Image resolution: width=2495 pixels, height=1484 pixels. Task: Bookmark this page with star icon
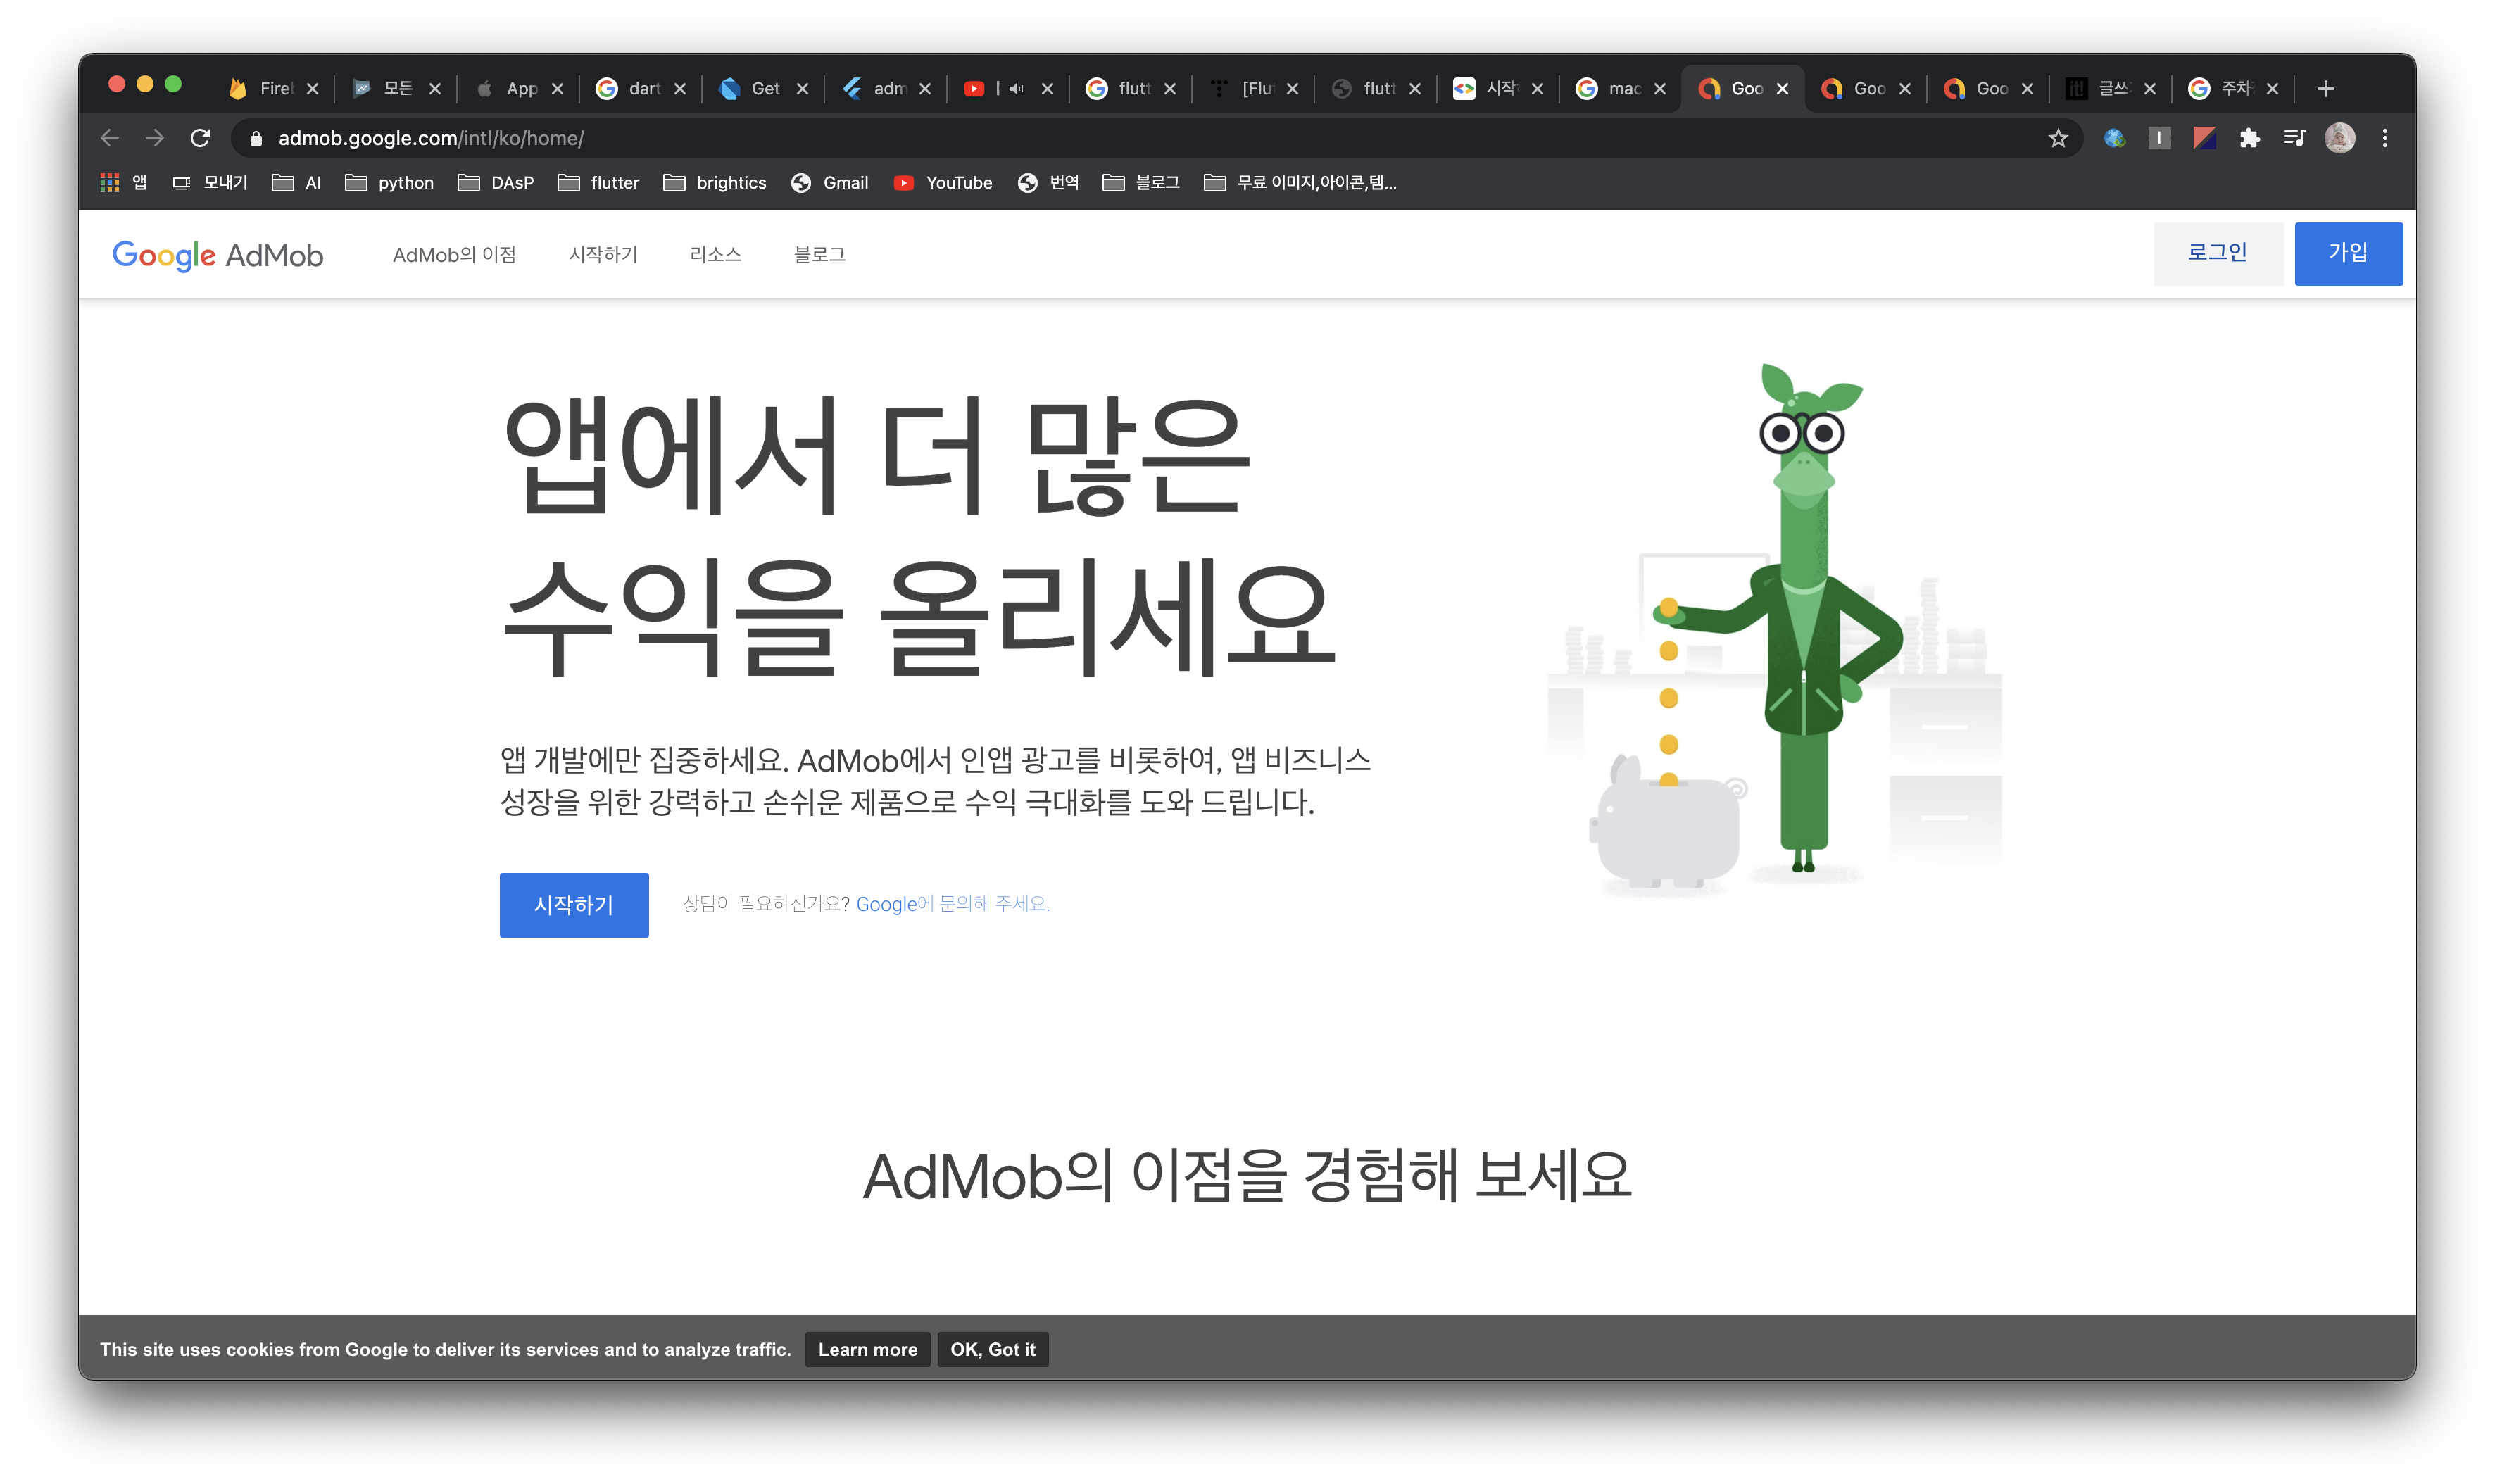[2058, 138]
